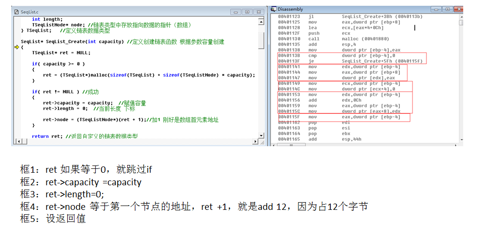Maximize the SeqList.c window

(x=247, y=12)
